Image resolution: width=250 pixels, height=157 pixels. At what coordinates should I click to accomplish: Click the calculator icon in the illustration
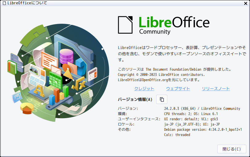[x=93, y=74]
